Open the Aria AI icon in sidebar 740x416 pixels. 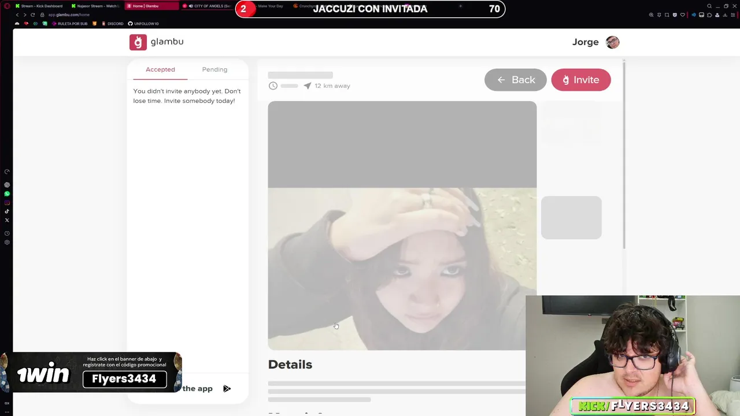(7, 185)
